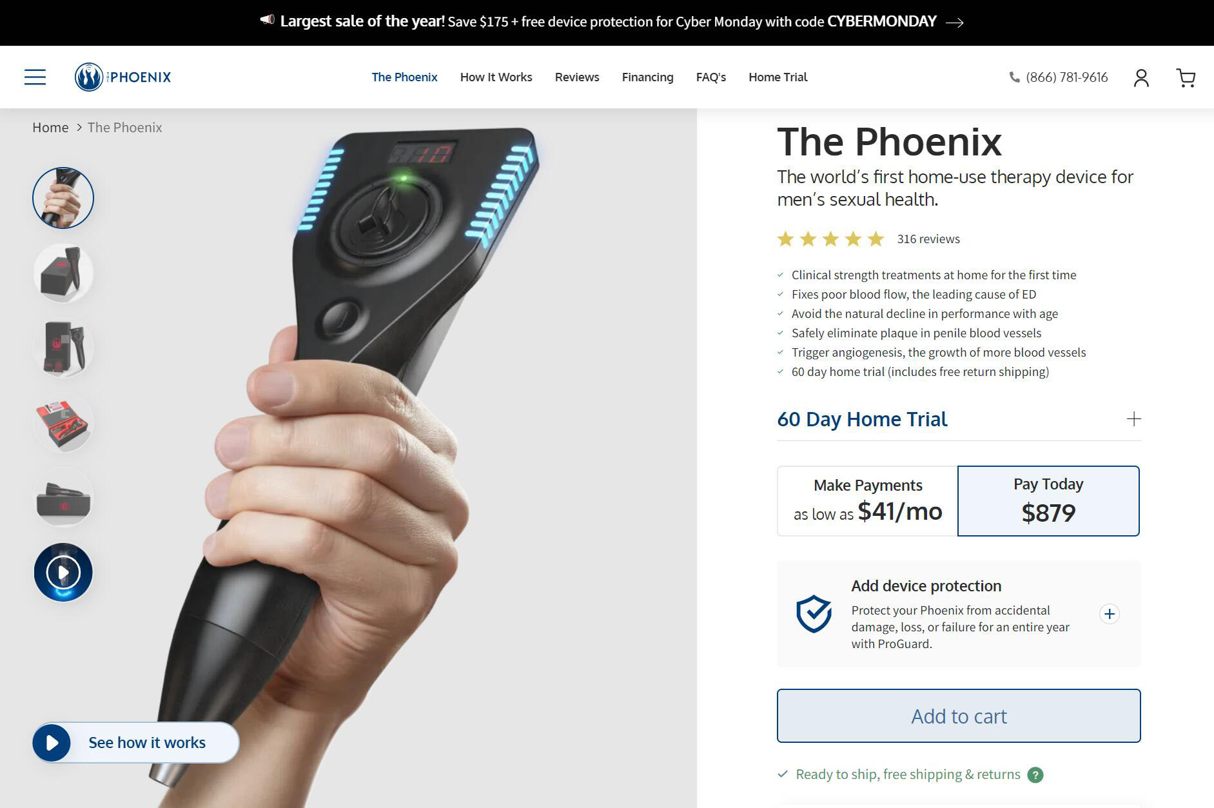Click the See how it works button

136,742
